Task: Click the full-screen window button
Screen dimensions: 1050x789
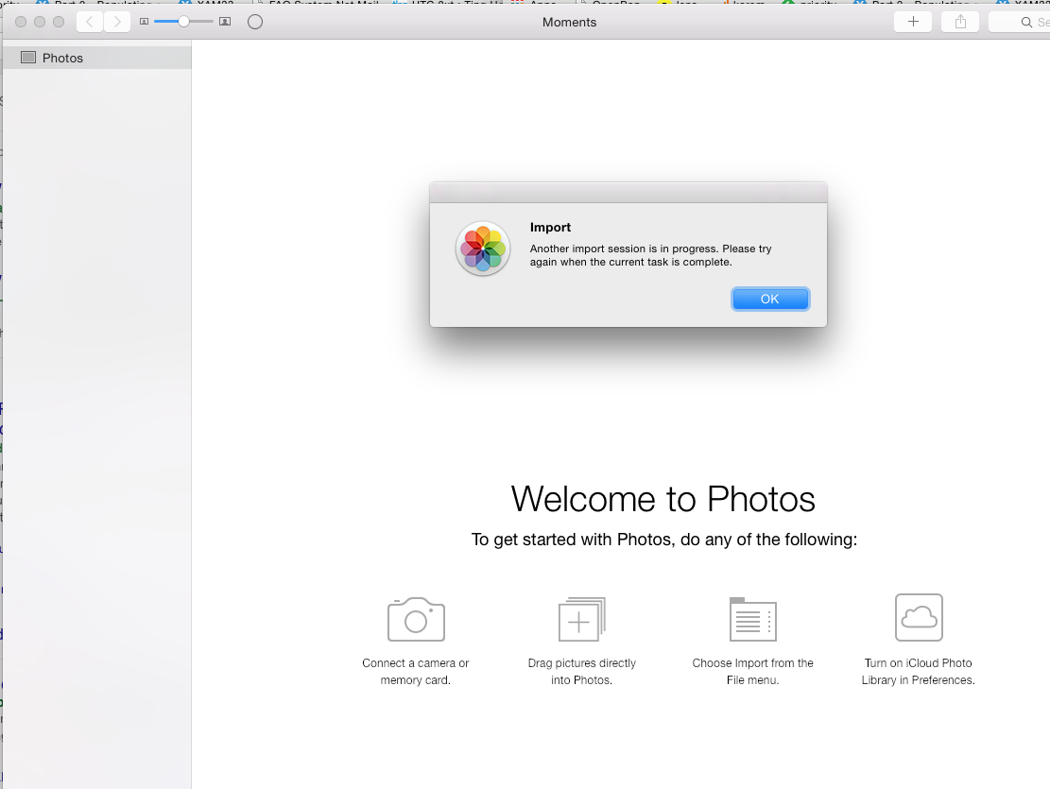Action: click(x=59, y=22)
